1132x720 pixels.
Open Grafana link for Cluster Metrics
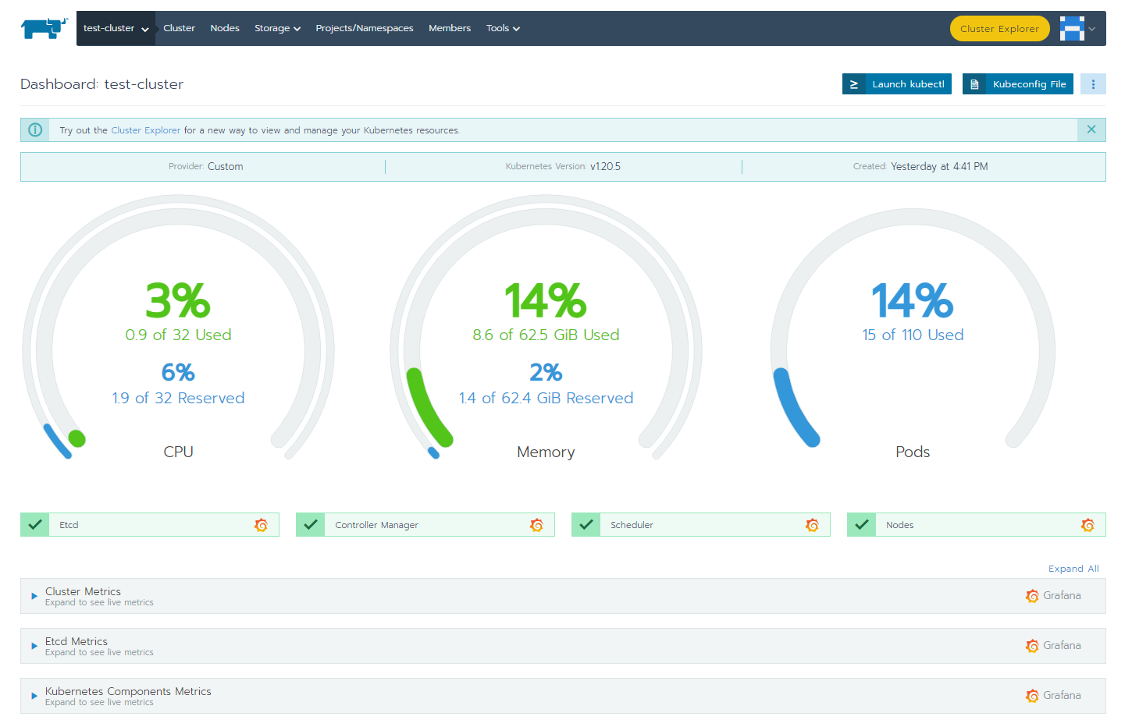tap(1053, 595)
